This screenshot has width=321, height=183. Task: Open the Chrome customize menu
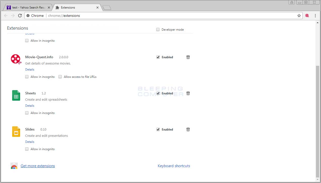(315, 15)
